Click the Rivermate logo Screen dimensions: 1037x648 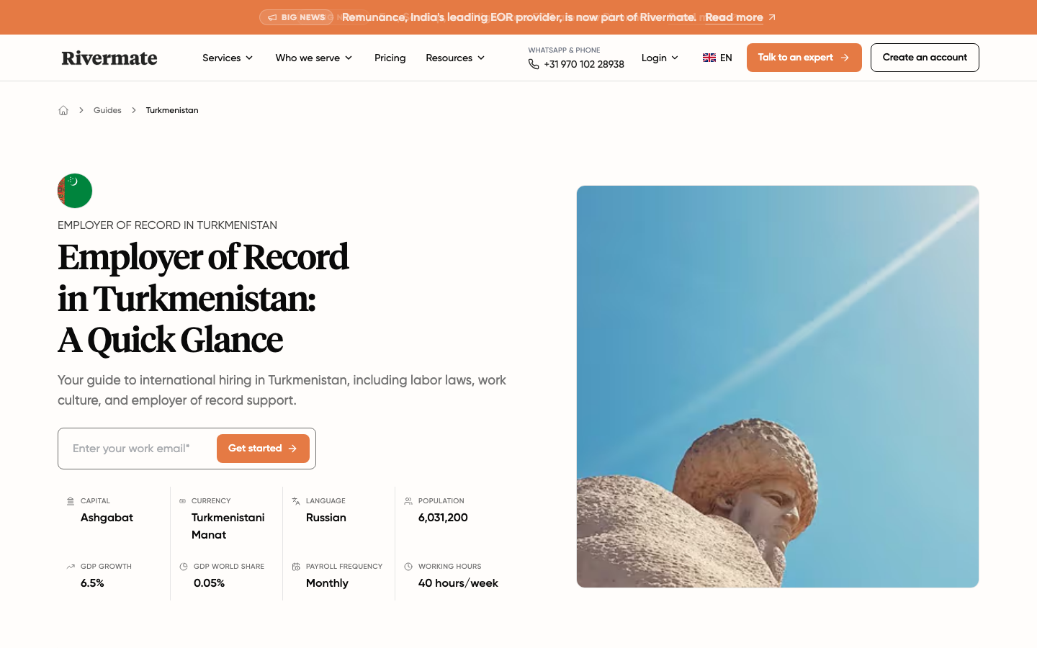point(109,58)
